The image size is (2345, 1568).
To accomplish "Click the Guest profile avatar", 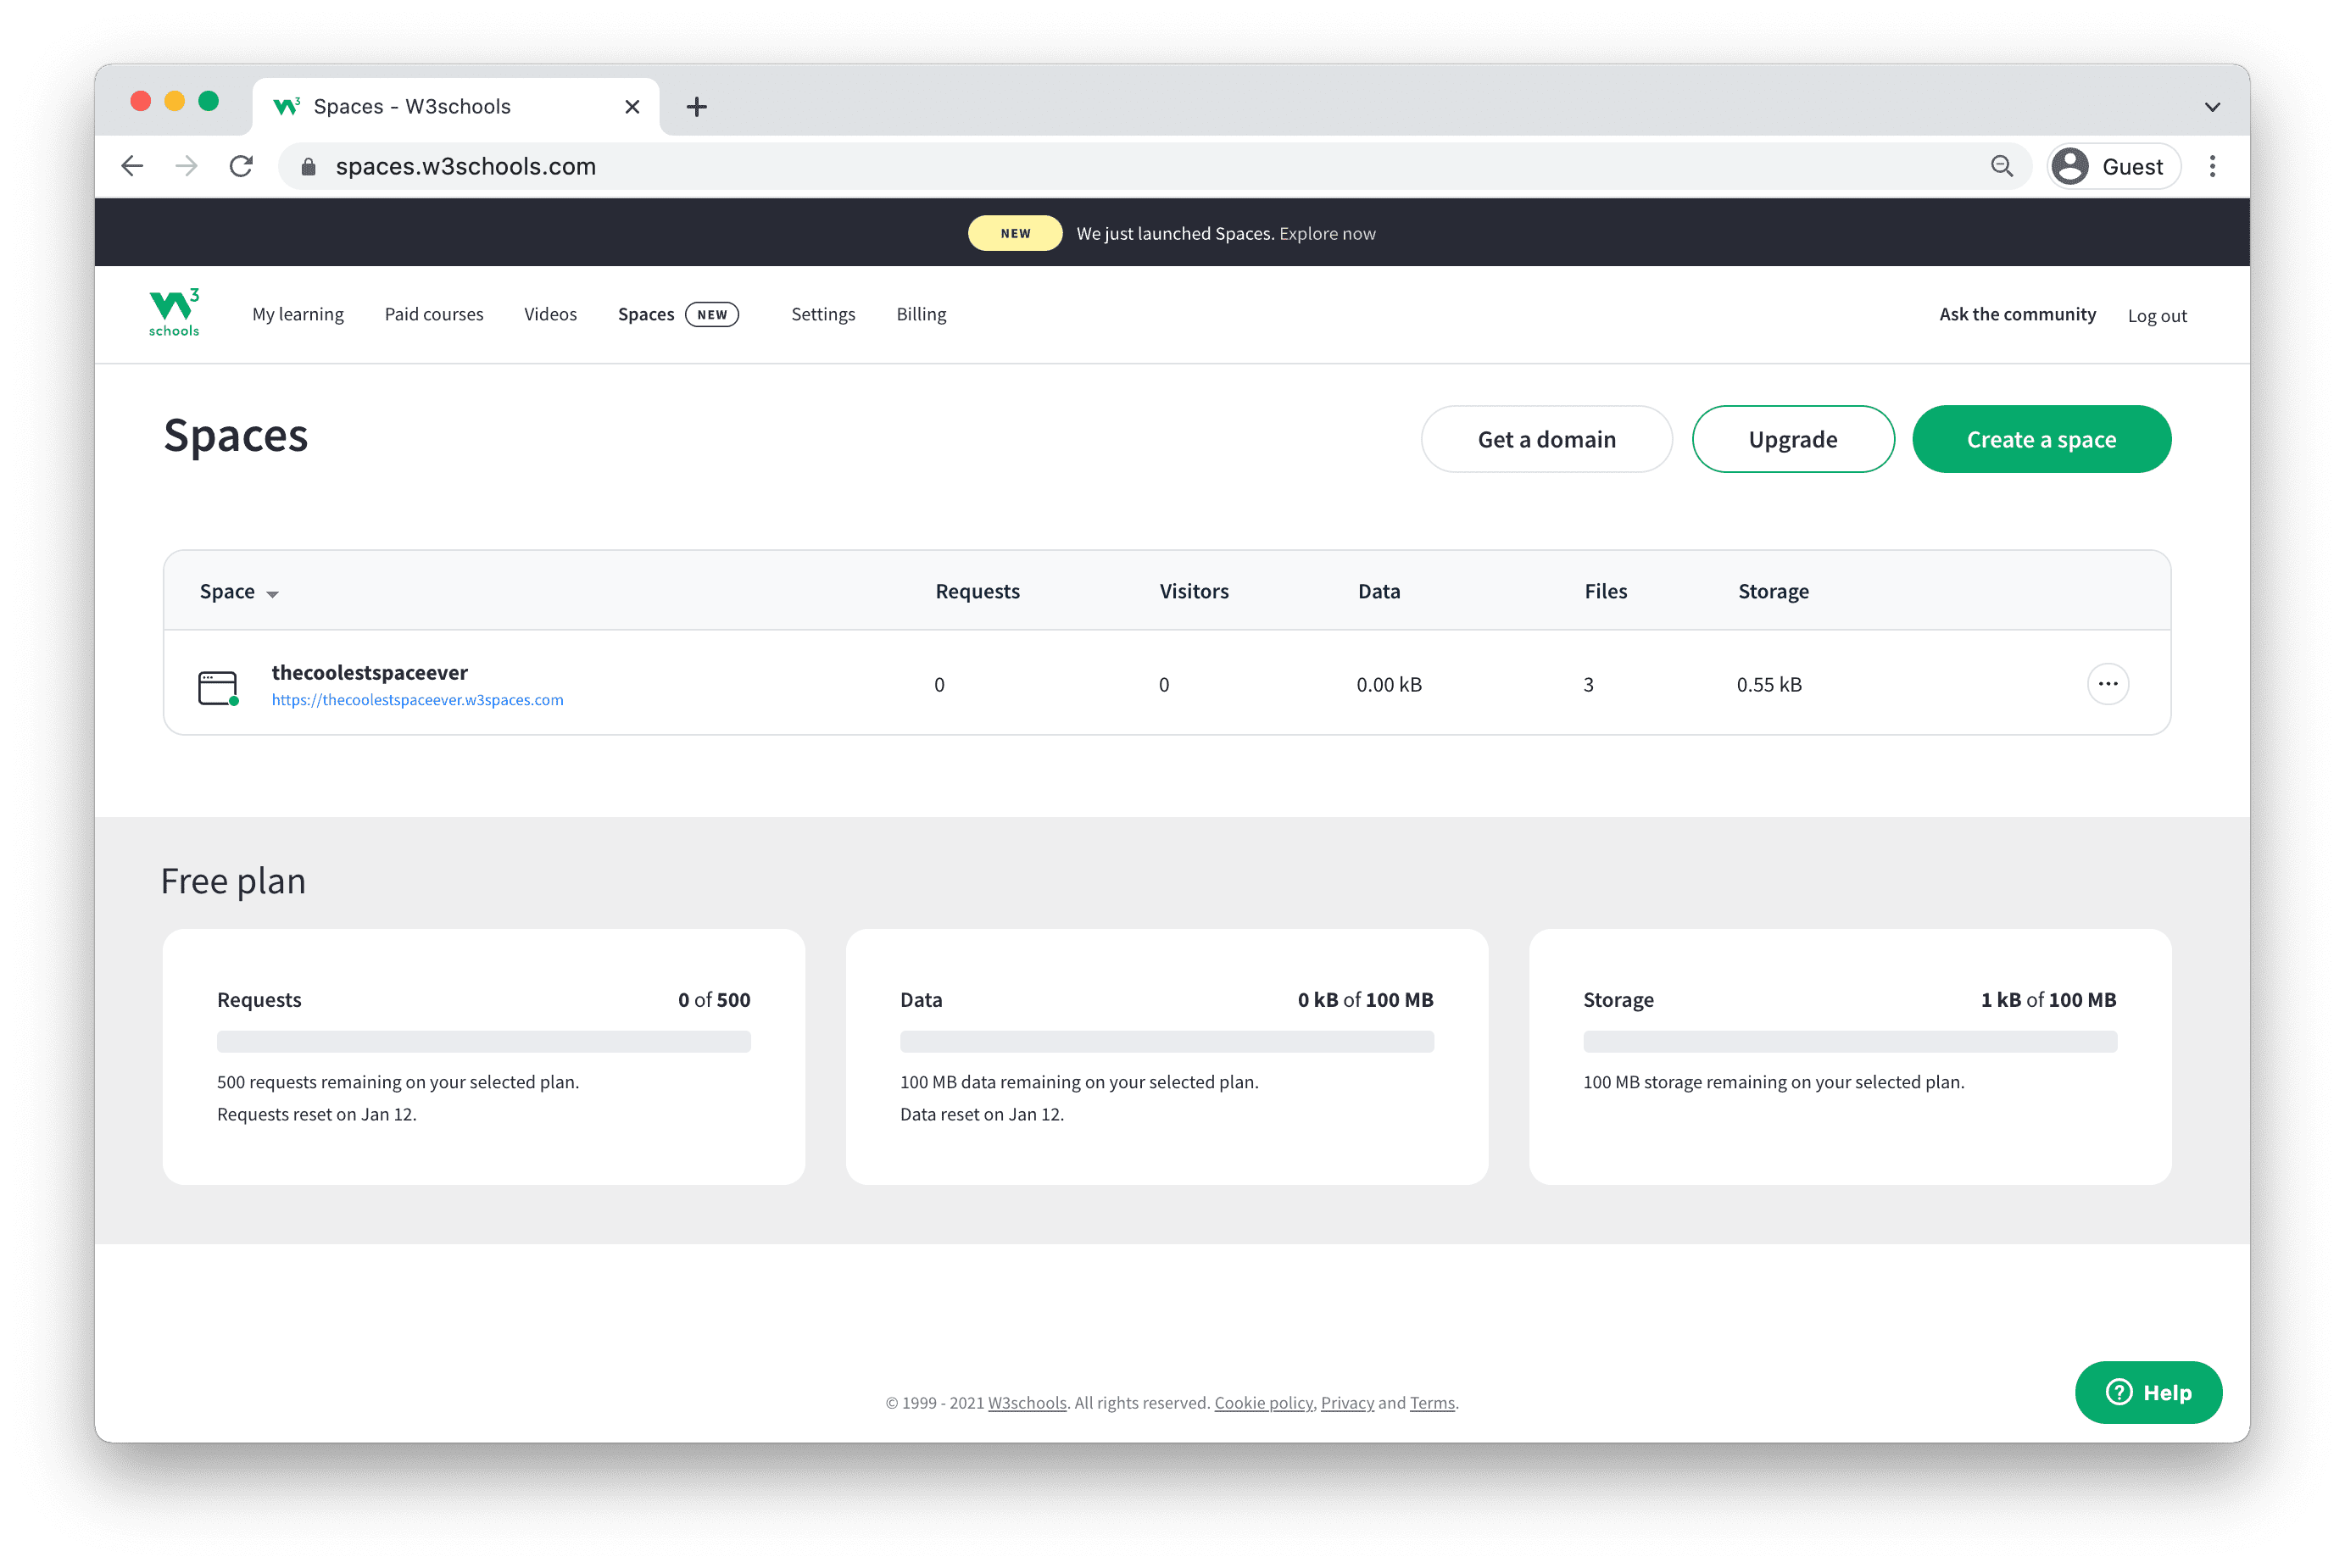I will point(2070,166).
